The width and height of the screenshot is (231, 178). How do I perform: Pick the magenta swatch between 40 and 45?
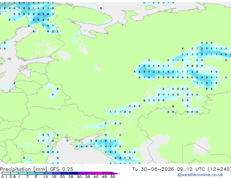(x=99, y=173)
